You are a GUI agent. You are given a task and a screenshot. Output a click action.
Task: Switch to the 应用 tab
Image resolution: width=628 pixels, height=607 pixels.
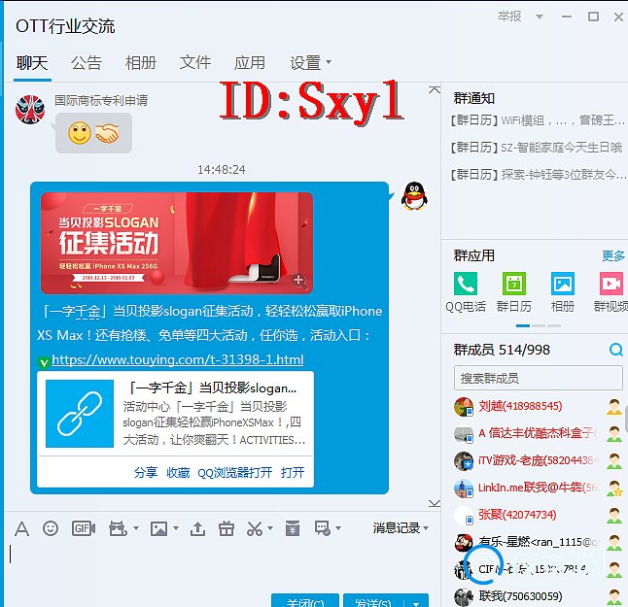pyautogui.click(x=250, y=63)
